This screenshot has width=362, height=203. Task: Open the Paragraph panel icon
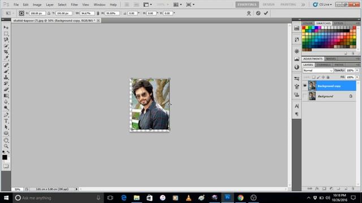click(x=296, y=114)
